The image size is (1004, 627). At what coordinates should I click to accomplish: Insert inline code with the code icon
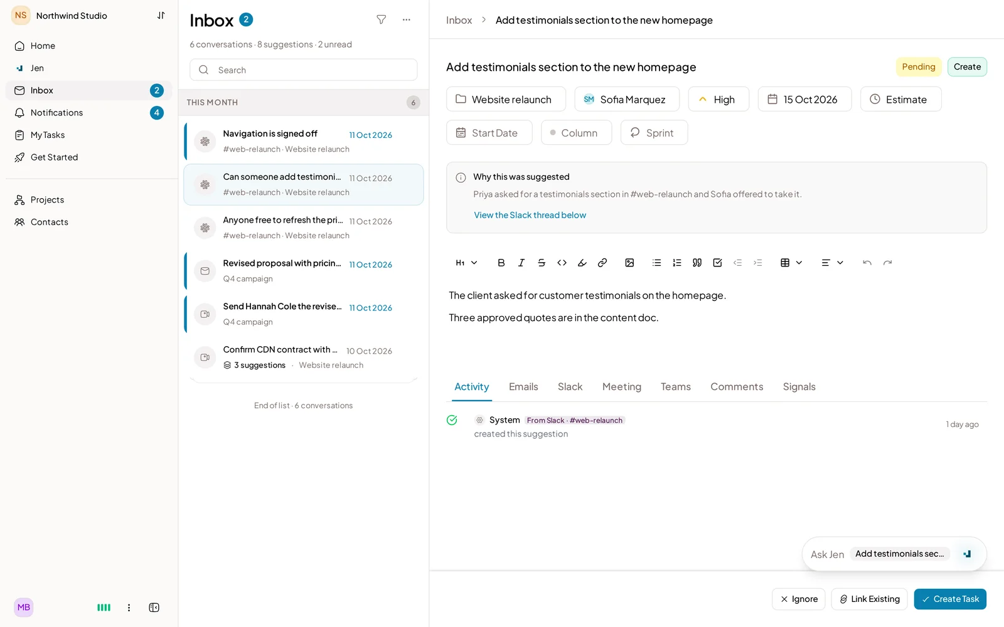(x=562, y=263)
